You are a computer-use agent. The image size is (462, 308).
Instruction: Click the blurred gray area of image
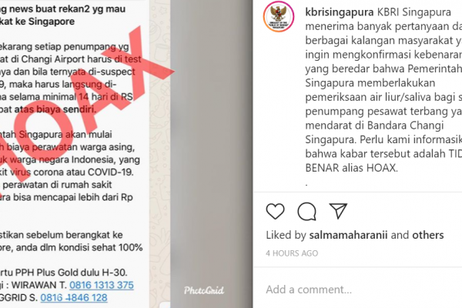point(211,147)
